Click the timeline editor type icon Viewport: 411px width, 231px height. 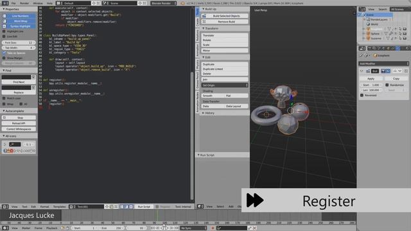click(x=5, y=228)
